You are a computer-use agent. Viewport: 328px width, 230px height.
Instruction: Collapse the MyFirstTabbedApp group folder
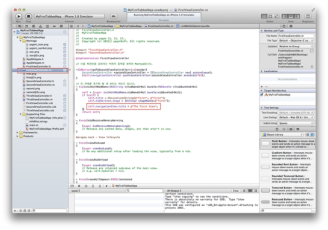click(x=17, y=37)
